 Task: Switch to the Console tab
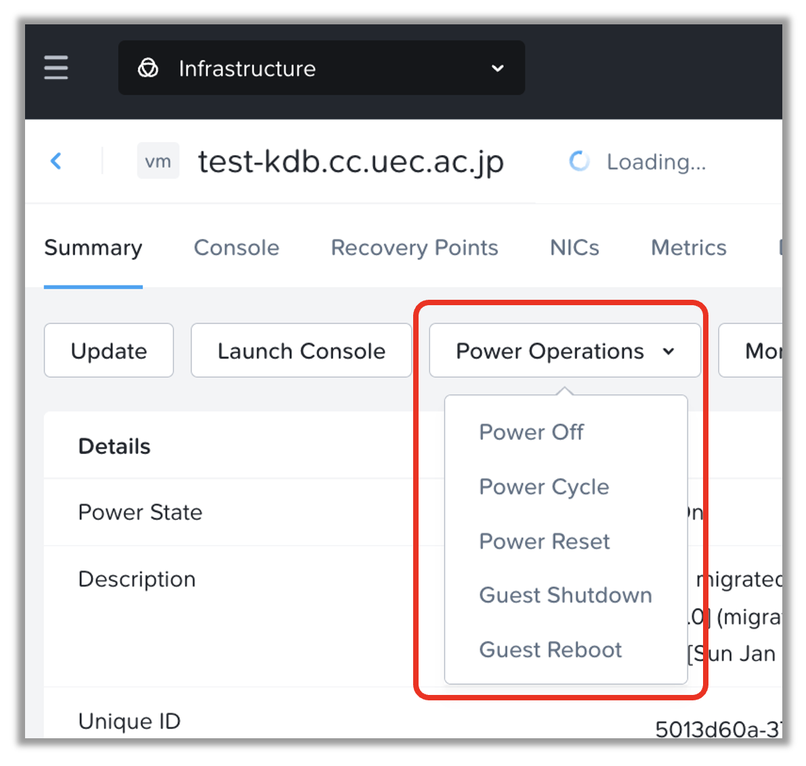[x=236, y=248]
